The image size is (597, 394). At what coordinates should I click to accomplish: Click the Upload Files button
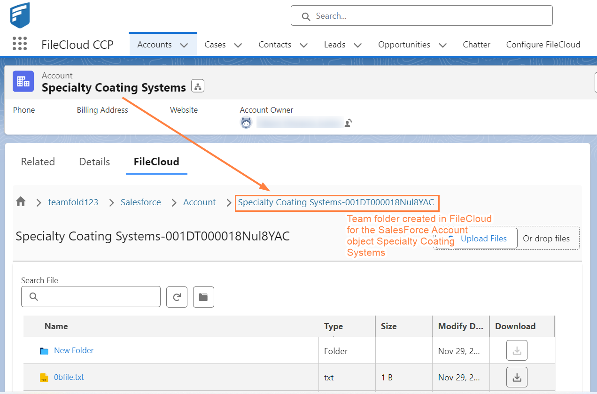pyautogui.click(x=485, y=238)
